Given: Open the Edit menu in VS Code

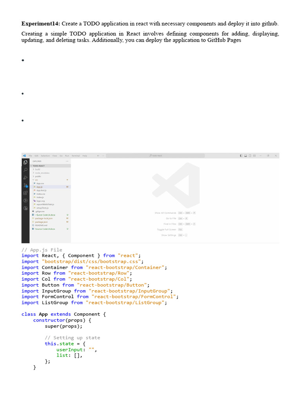Looking at the screenshot, I should pyautogui.click(x=36, y=155).
